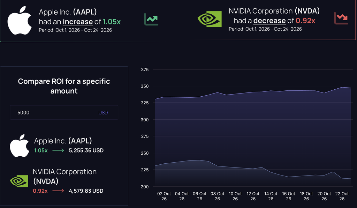This screenshot has width=357, height=208.
Task: Click the green upward trend chart icon
Action: point(151,19)
